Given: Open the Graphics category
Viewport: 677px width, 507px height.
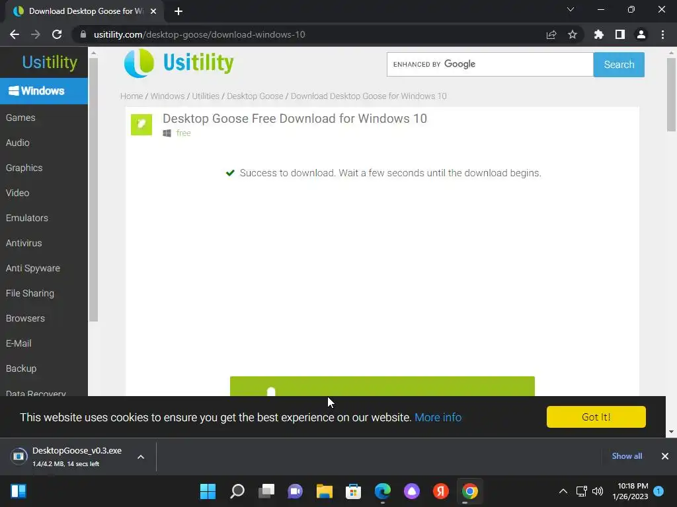Looking at the screenshot, I should [24, 168].
